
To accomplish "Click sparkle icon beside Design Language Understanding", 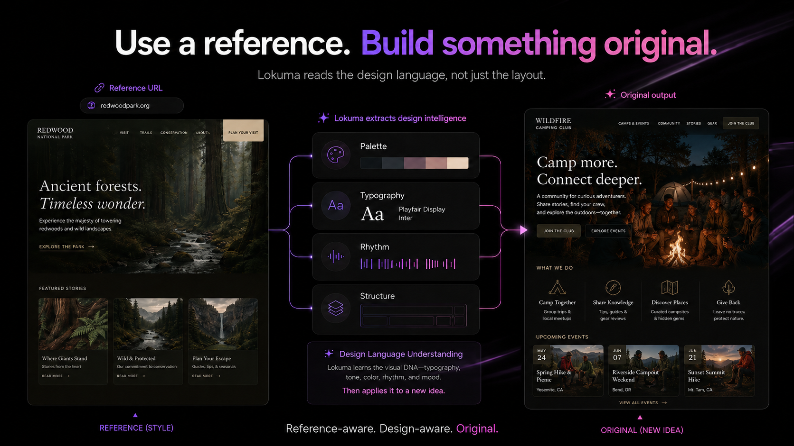I will coord(329,354).
